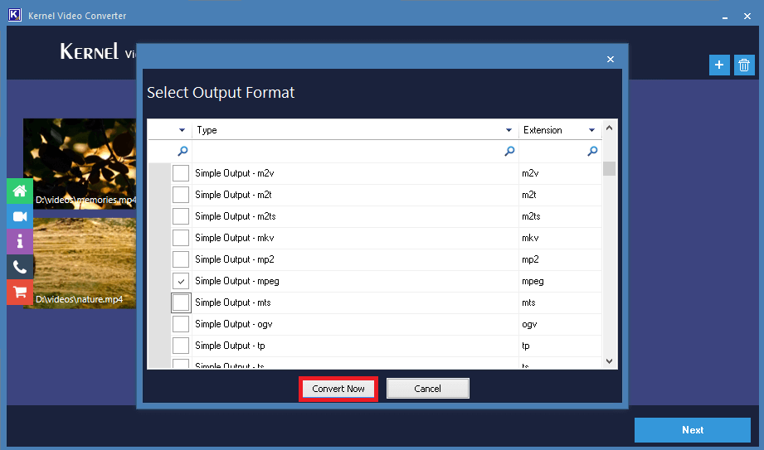The height and width of the screenshot is (450, 764).
Task: Check the Simple Output - mts checkbox
Action: pos(181,302)
